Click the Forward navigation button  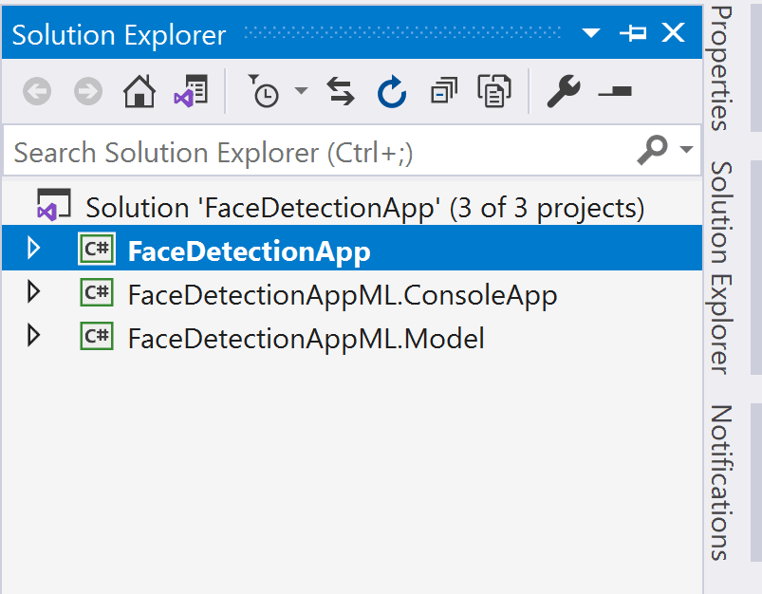(x=86, y=92)
